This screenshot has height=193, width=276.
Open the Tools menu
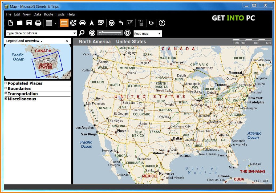[60, 14]
